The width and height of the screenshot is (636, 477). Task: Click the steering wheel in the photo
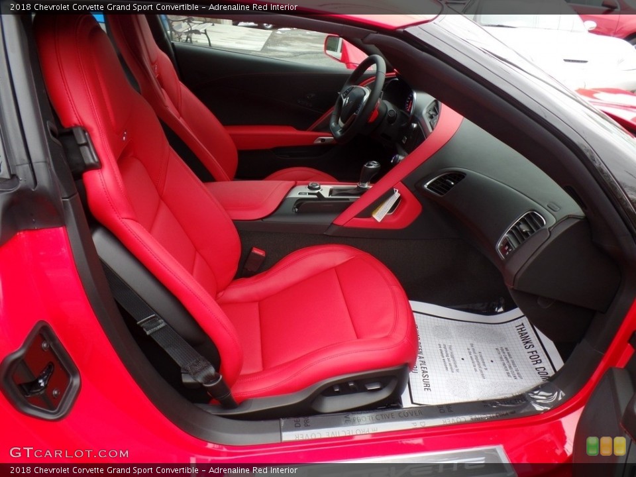pos(357,98)
